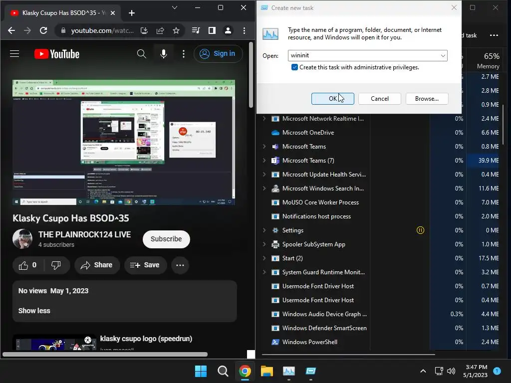Screen dimensions: 511x383
Task: Click YouTube voice search microphone
Action: [164, 54]
